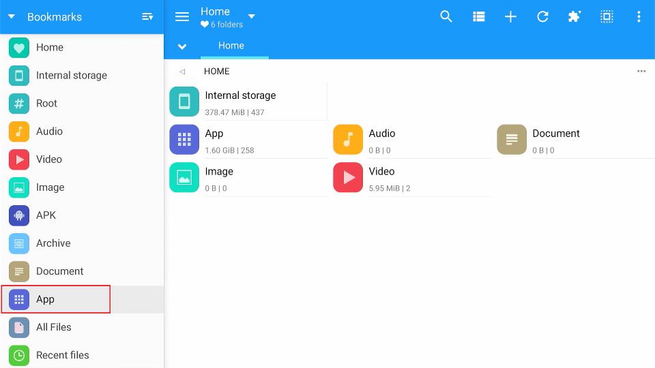This screenshot has height=368, width=655.
Task: Open the breadcrumb row ellipsis options
Action: pos(641,71)
